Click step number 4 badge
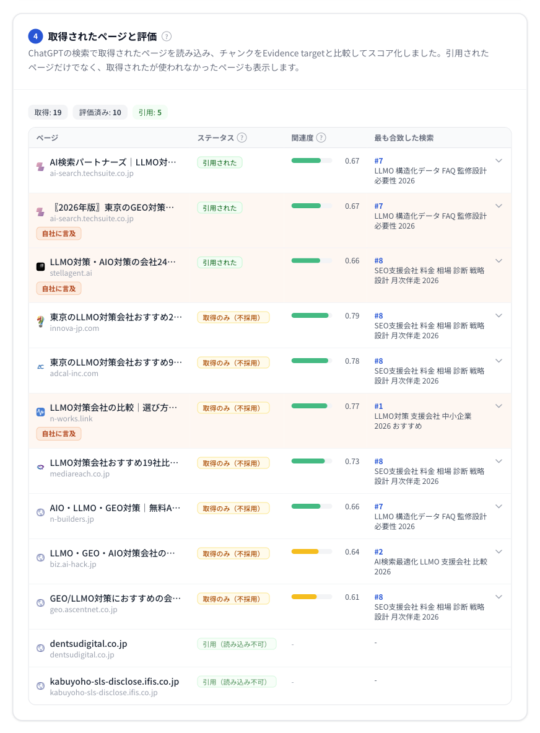Screen dimensions: 540x733 [35, 36]
